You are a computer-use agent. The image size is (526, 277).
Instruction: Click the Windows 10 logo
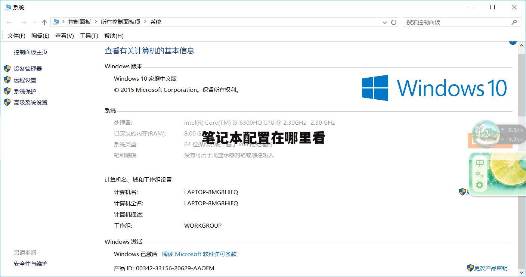(434, 88)
